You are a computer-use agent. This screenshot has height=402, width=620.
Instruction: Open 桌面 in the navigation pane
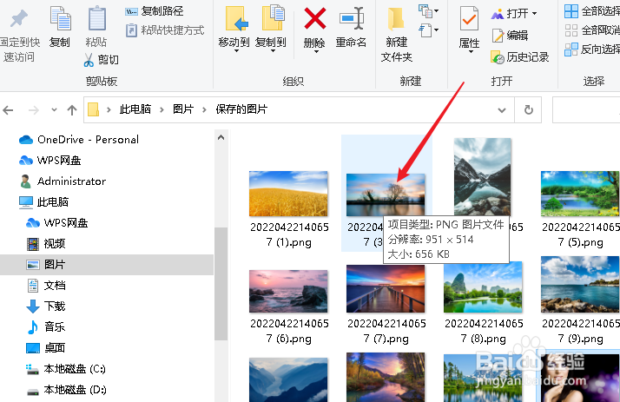coord(46,348)
